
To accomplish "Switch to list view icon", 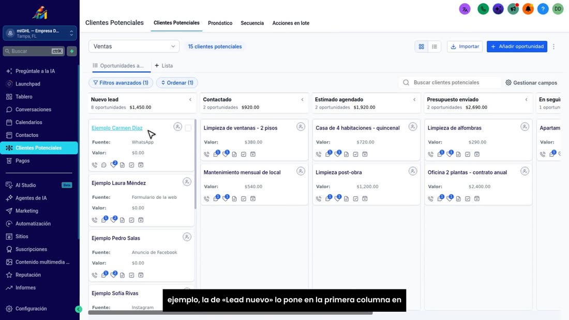I will (435, 47).
